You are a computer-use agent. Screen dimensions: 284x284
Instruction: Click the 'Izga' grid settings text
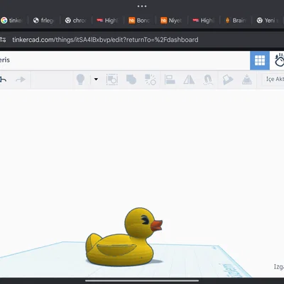tap(279, 267)
